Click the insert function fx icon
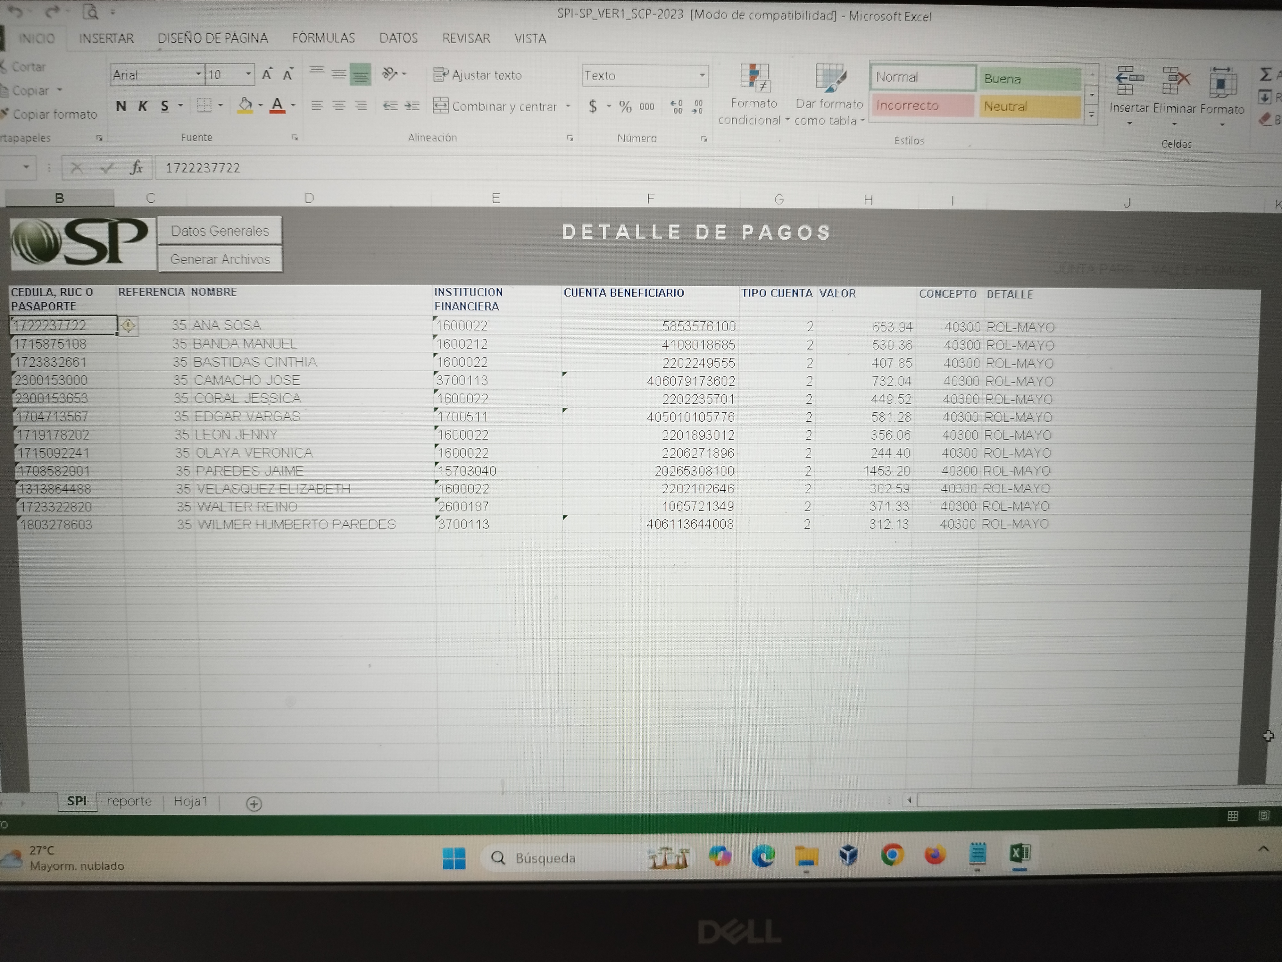The height and width of the screenshot is (962, 1282). pyautogui.click(x=136, y=168)
